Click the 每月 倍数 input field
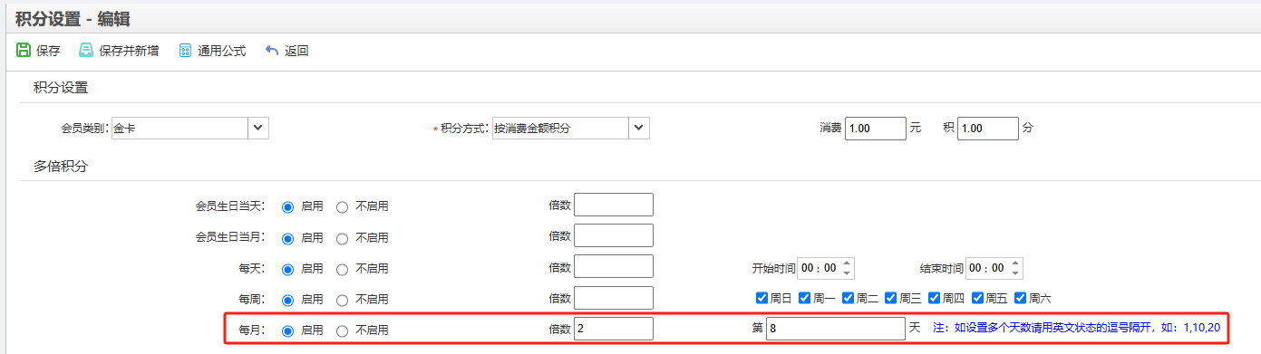This screenshot has height=354, width=1261. click(614, 329)
